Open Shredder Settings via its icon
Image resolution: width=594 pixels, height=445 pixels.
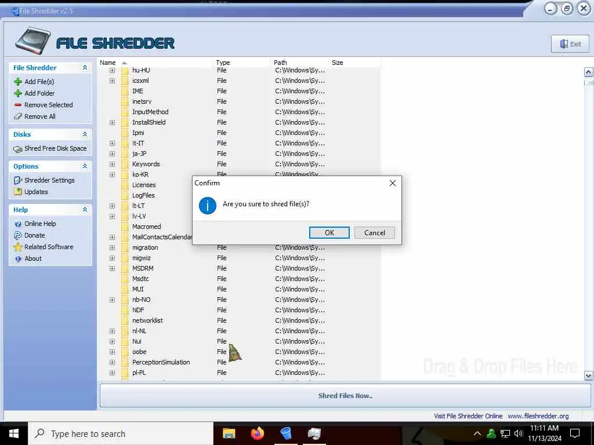[x=18, y=181]
